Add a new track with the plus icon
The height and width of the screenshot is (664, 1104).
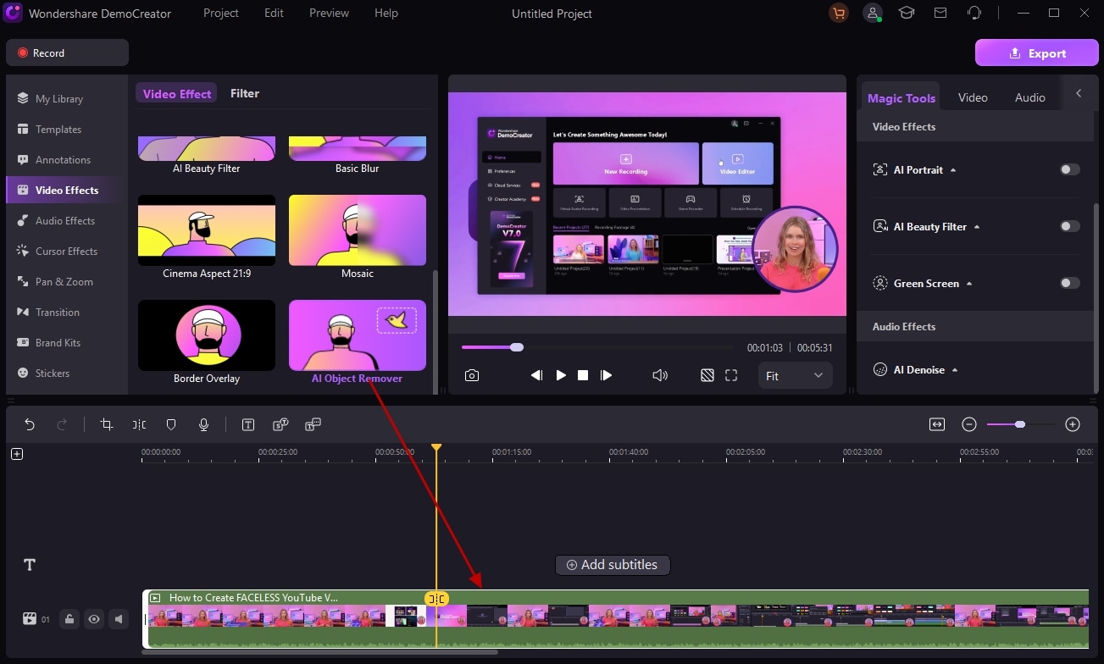click(x=17, y=454)
